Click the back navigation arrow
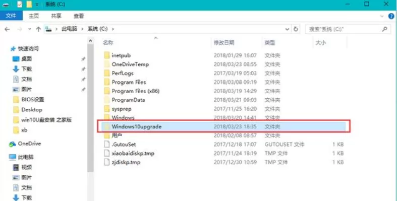Viewport: 397px width, 201px height. point(7,29)
